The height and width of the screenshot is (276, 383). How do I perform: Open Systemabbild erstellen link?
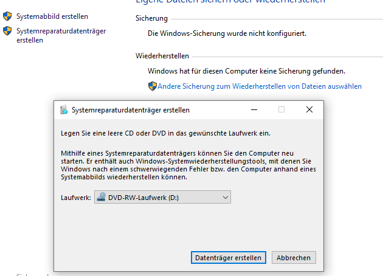(52, 16)
